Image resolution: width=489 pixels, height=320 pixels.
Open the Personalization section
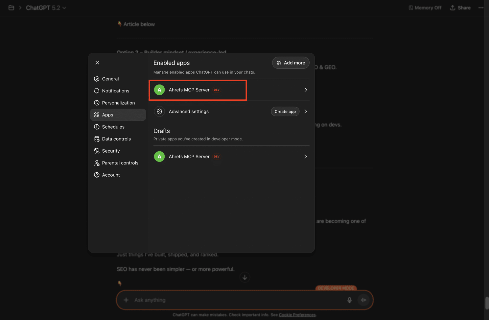[118, 103]
